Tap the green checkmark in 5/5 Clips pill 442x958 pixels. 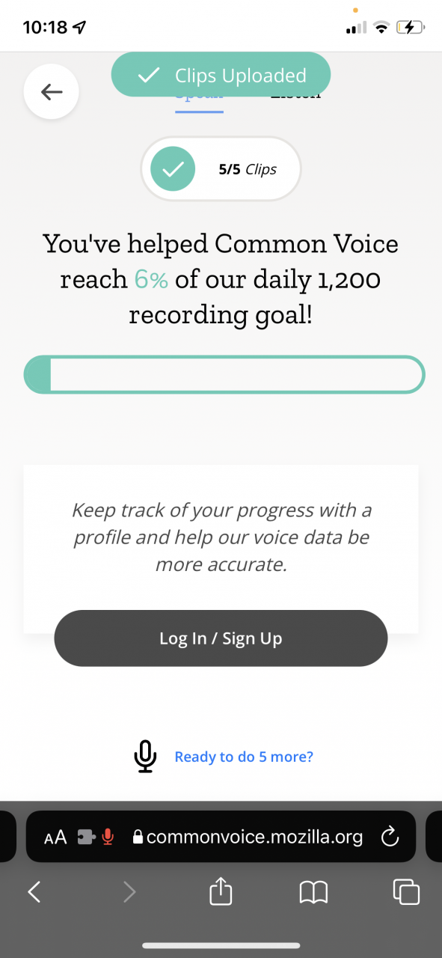tap(173, 169)
